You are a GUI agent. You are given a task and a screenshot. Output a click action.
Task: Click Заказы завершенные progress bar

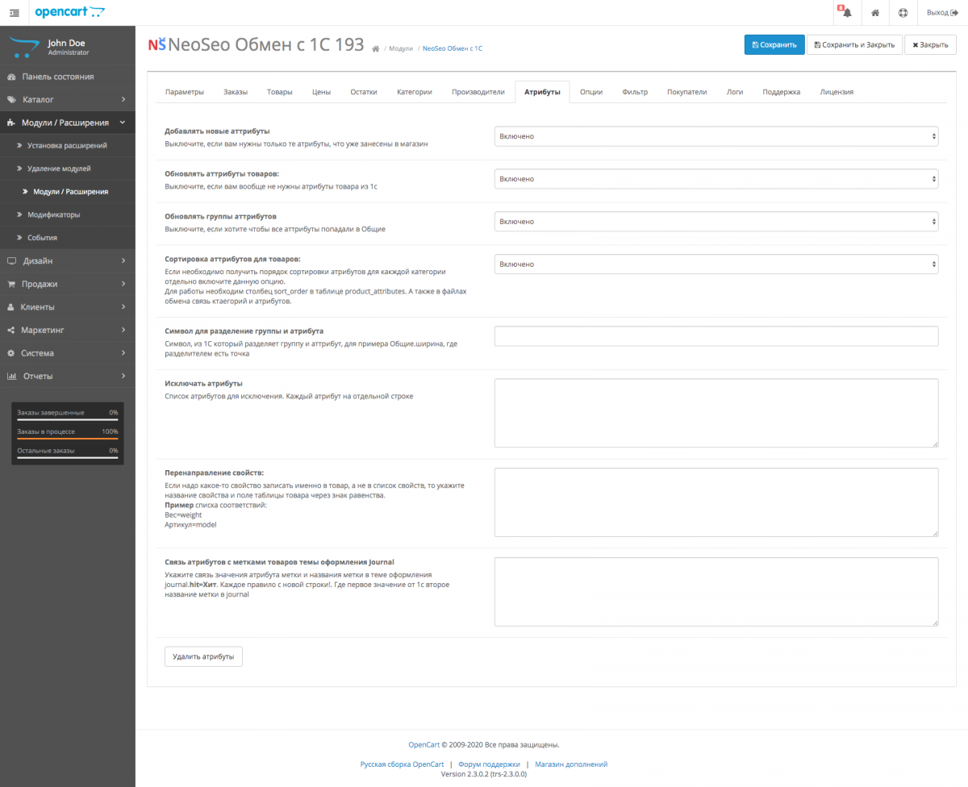pyautogui.click(x=68, y=419)
